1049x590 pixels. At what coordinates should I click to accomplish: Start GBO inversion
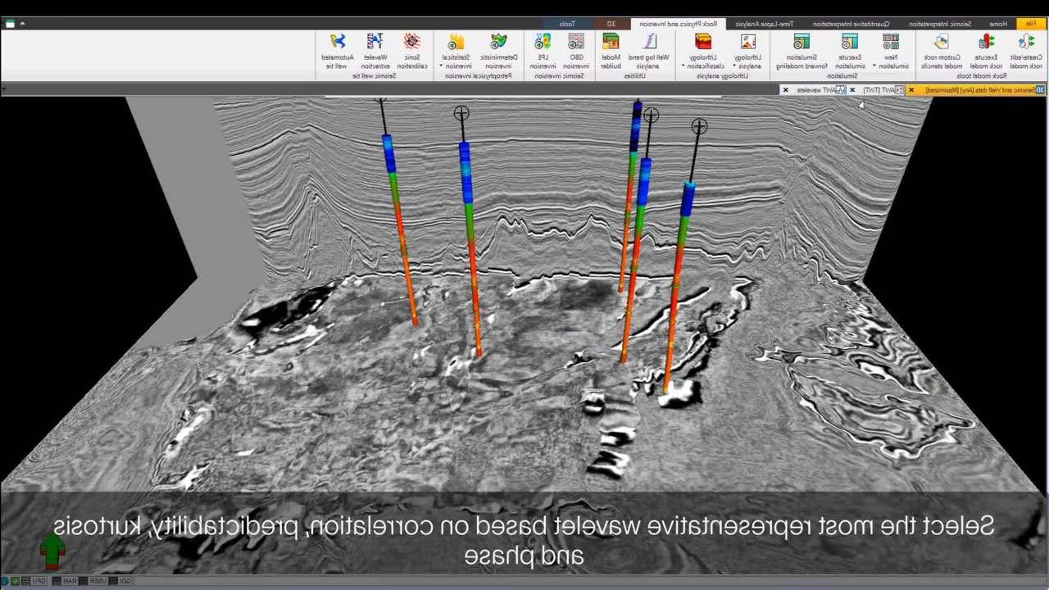576,50
